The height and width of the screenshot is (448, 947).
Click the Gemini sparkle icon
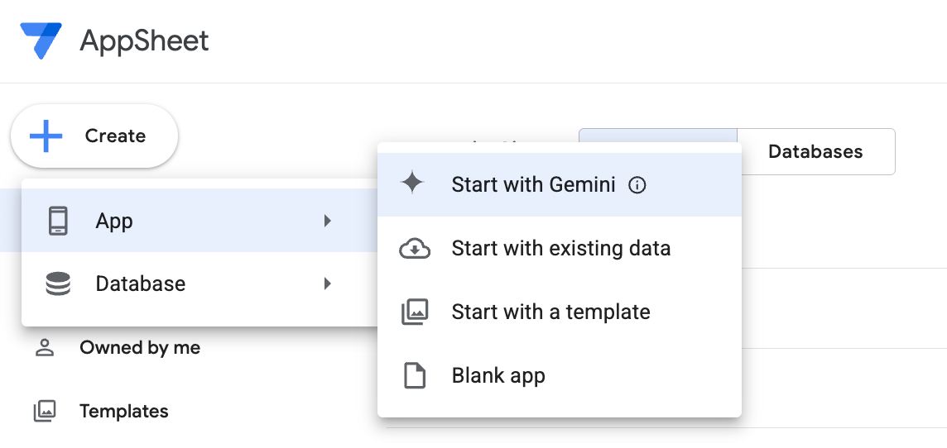[x=412, y=183]
